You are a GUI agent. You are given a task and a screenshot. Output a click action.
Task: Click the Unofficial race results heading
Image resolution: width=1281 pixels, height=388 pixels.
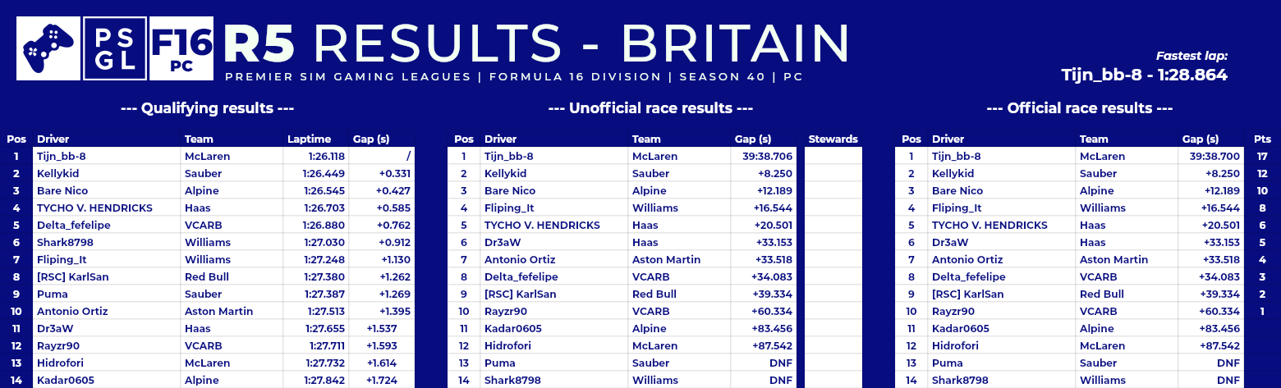click(650, 108)
